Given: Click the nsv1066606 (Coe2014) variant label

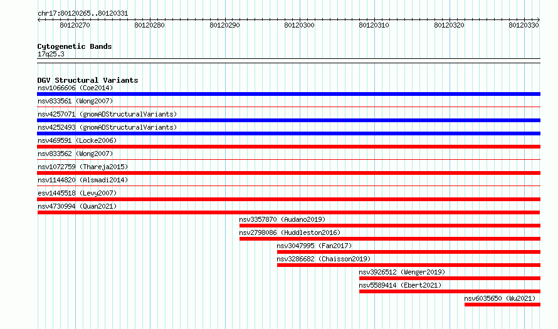Looking at the screenshot, I should (x=75, y=88).
